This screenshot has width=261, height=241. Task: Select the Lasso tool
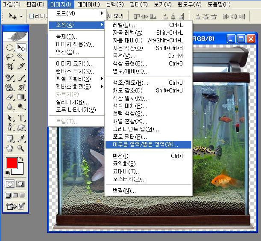[10, 57]
